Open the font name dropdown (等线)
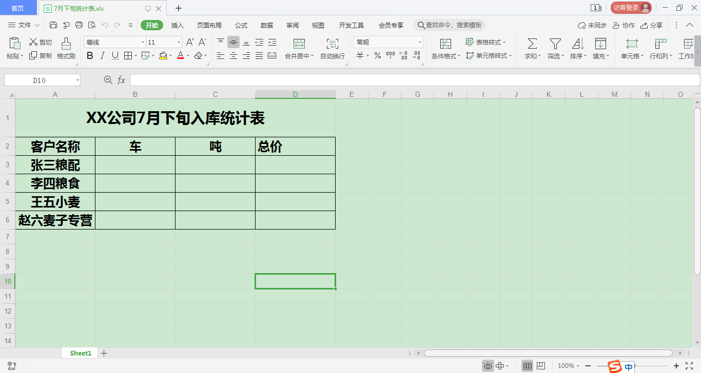 point(143,42)
